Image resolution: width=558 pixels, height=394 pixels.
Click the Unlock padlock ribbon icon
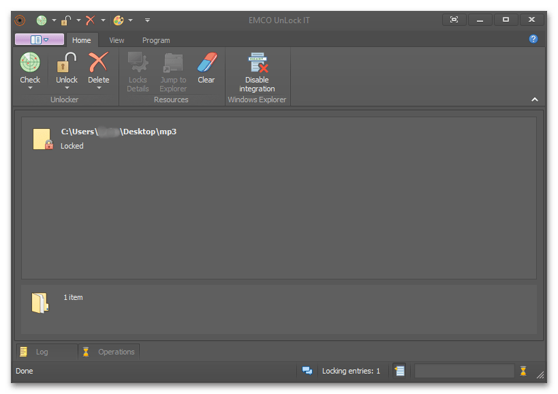tap(66, 63)
